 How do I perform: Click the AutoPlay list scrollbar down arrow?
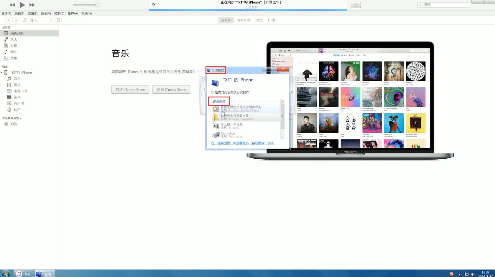282,137
